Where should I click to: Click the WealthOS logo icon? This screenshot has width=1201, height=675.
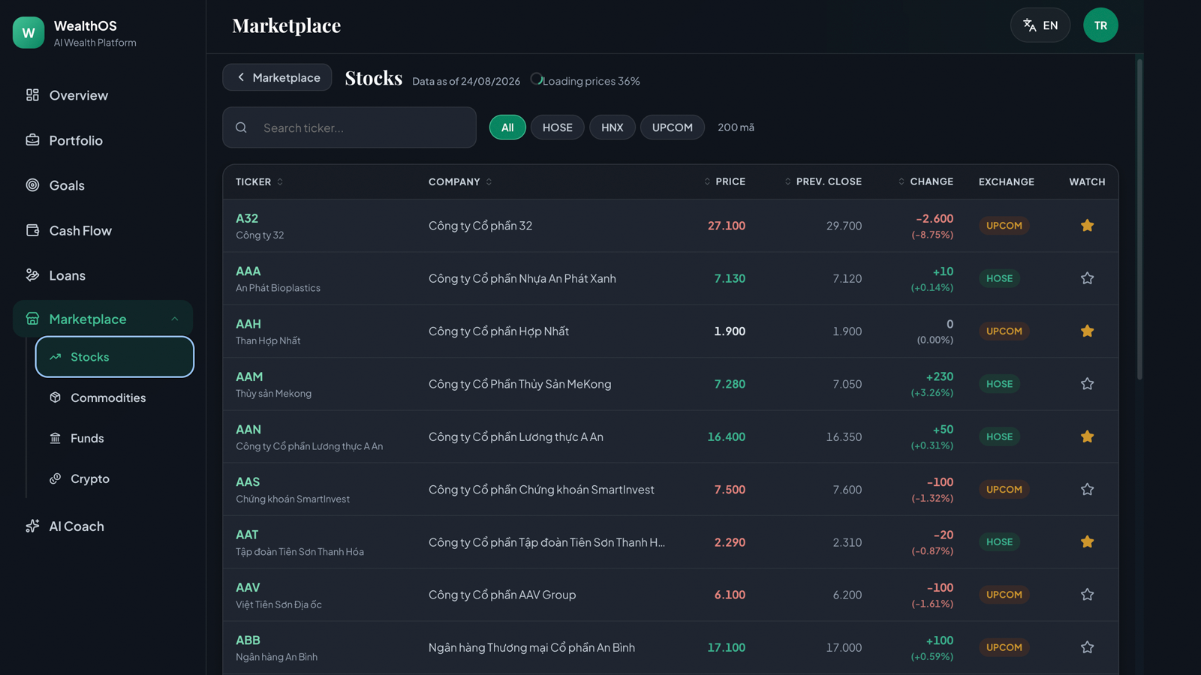29,32
